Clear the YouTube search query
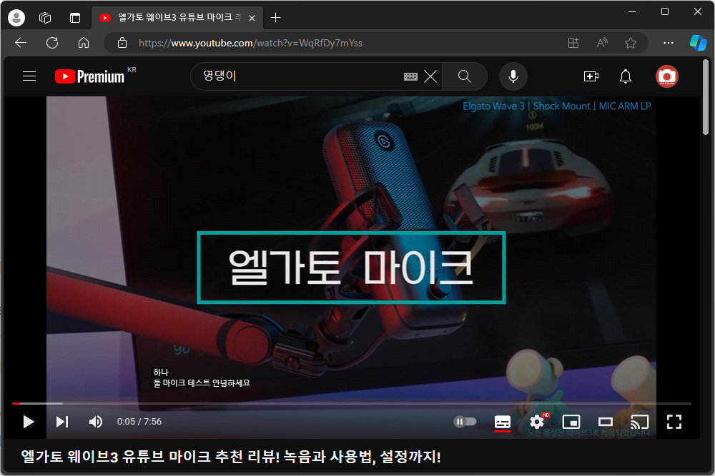Screen dimensions: 715x476 tap(430, 76)
